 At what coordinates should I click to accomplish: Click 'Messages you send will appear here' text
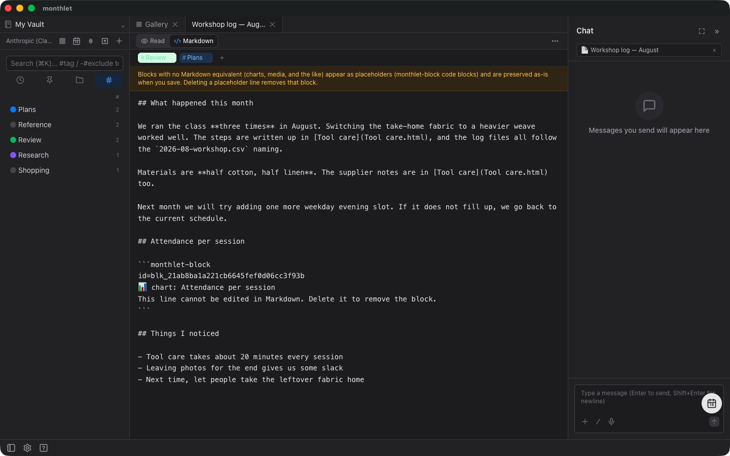649,130
